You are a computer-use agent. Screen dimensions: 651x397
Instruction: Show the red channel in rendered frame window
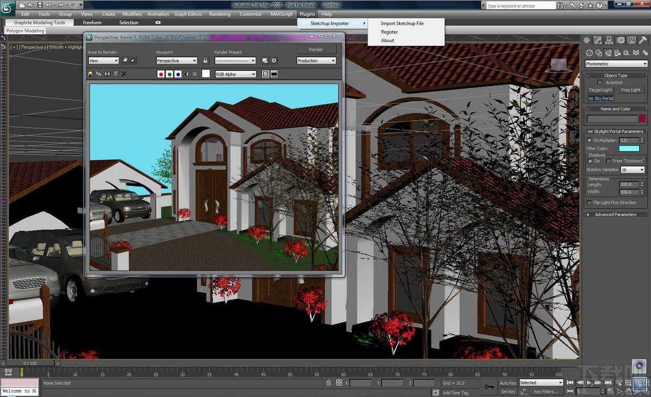click(161, 74)
